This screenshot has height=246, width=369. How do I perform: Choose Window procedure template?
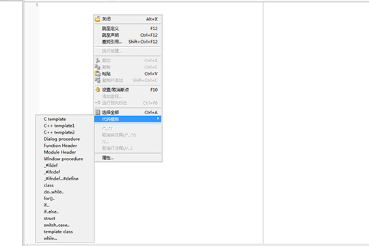(65, 159)
